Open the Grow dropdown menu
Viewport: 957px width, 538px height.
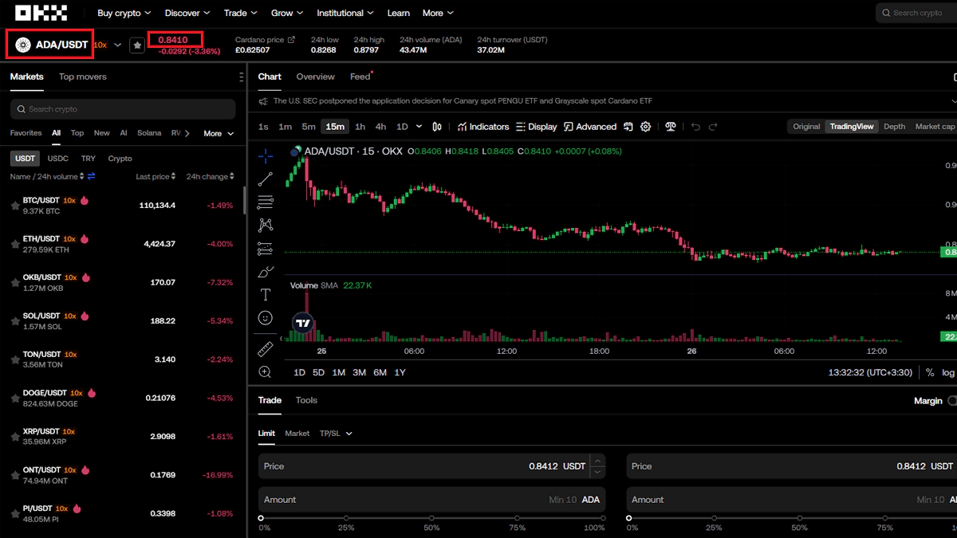point(287,13)
